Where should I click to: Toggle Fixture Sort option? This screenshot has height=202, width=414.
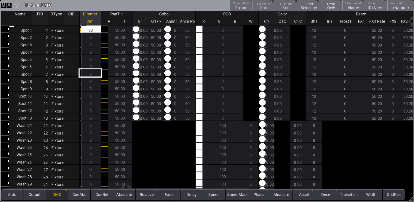(x=286, y=6)
